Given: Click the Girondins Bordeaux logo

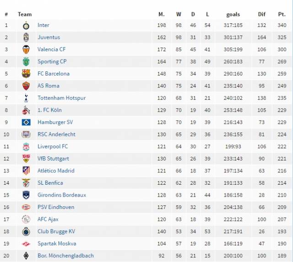Looking at the screenshot, I should [26, 195].
